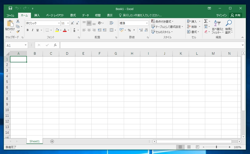Apply red font color A
Screen dimensions: 250x154
(x=65, y=30)
